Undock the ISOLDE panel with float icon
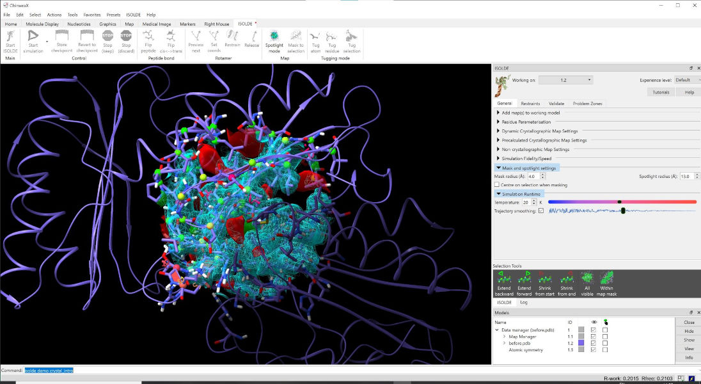The height and width of the screenshot is (384, 701). (691, 68)
